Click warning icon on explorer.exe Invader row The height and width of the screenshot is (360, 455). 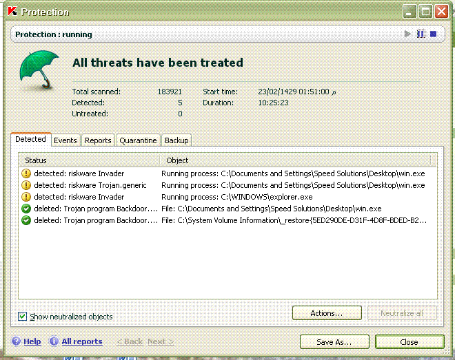pos(26,197)
